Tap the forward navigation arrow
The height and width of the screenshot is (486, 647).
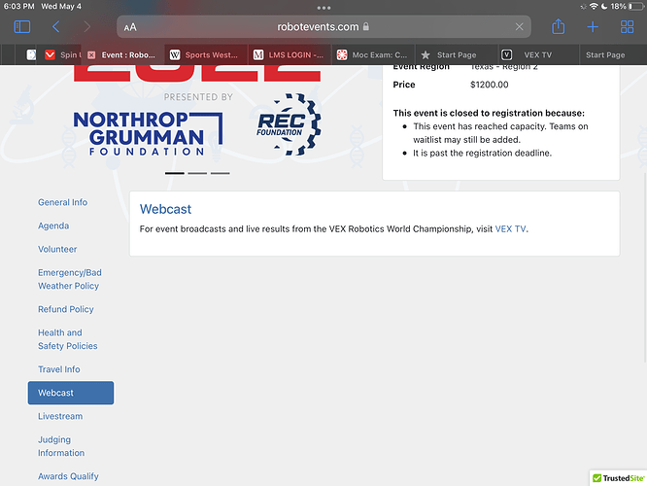pyautogui.click(x=86, y=27)
